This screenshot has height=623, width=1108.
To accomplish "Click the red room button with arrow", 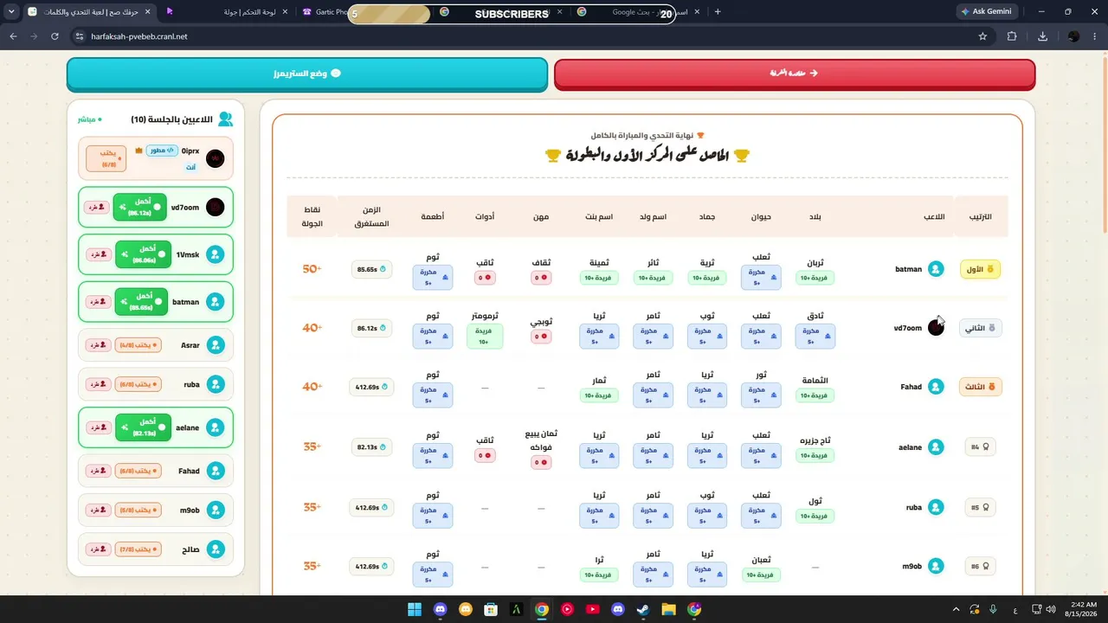I will click(x=795, y=74).
